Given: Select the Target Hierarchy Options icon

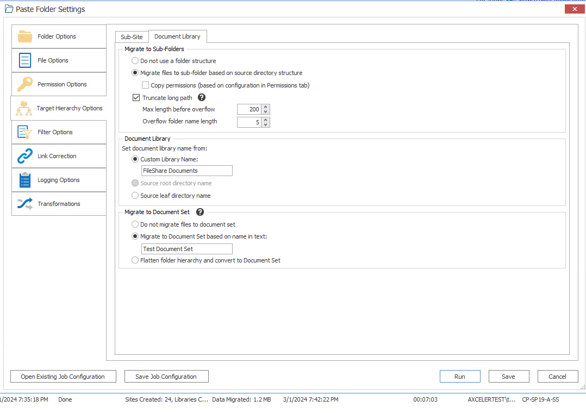Looking at the screenshot, I should tap(23, 108).
